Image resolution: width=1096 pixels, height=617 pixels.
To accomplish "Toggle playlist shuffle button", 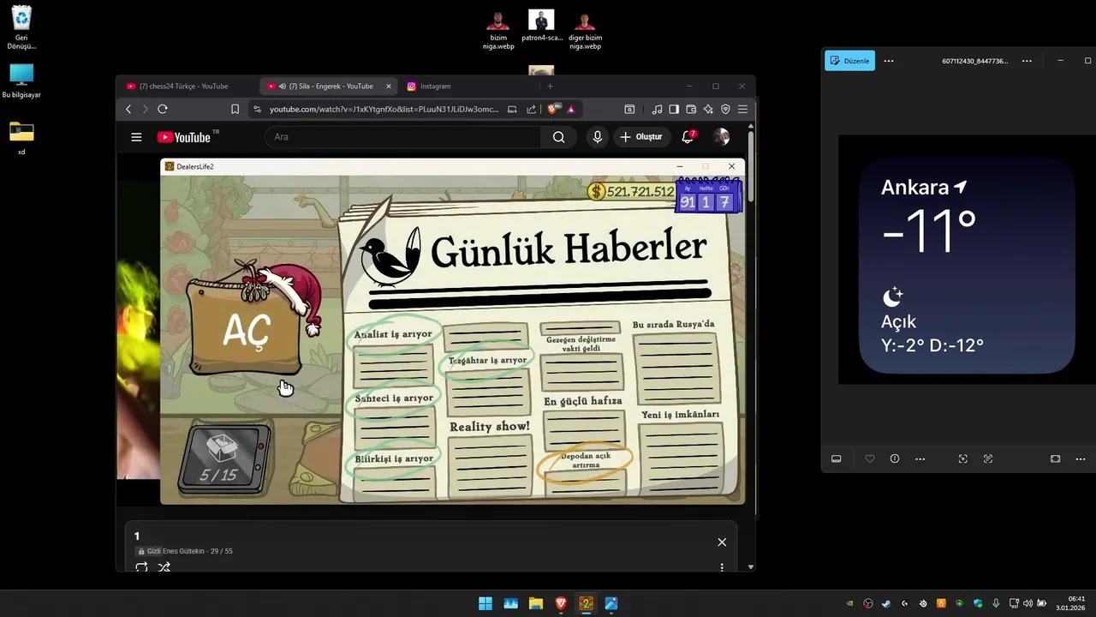I will (164, 567).
